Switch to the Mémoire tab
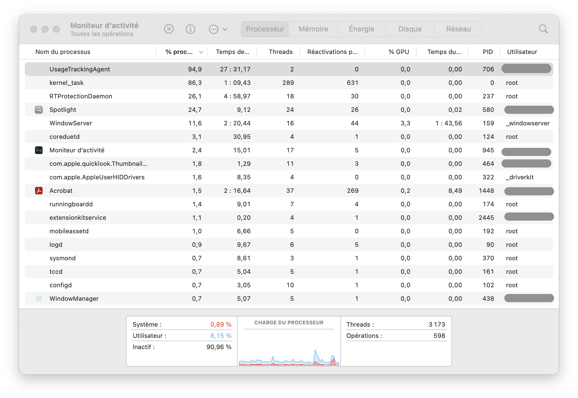This screenshot has width=578, height=398. click(x=313, y=29)
